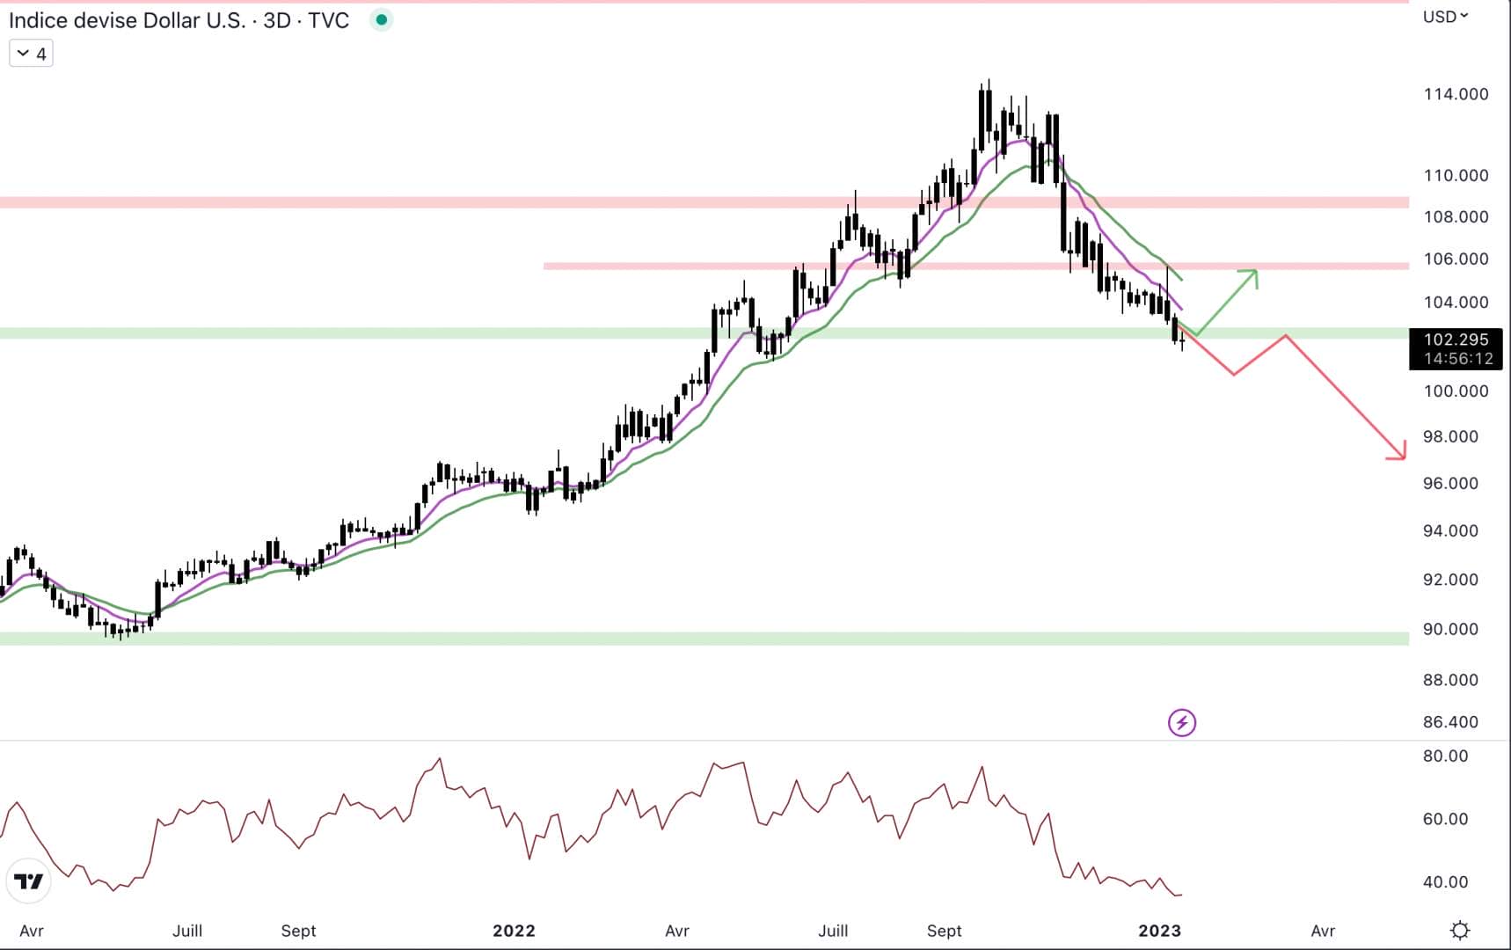This screenshot has height=950, width=1511.
Task: Click the 98.000 price axis label
Action: coord(1450,436)
